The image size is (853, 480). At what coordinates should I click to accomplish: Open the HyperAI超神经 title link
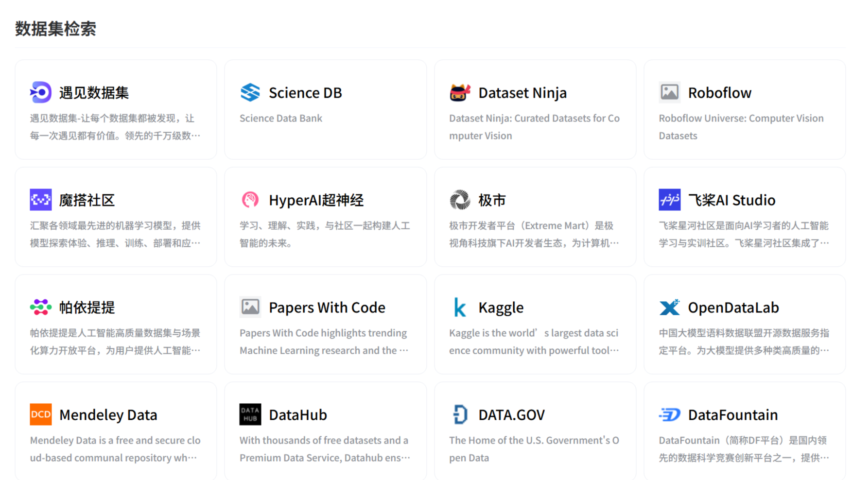click(316, 200)
